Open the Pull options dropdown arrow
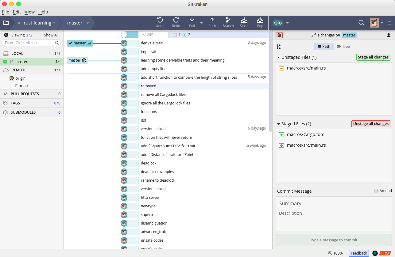This screenshot has height=257, width=395. pos(202,23)
